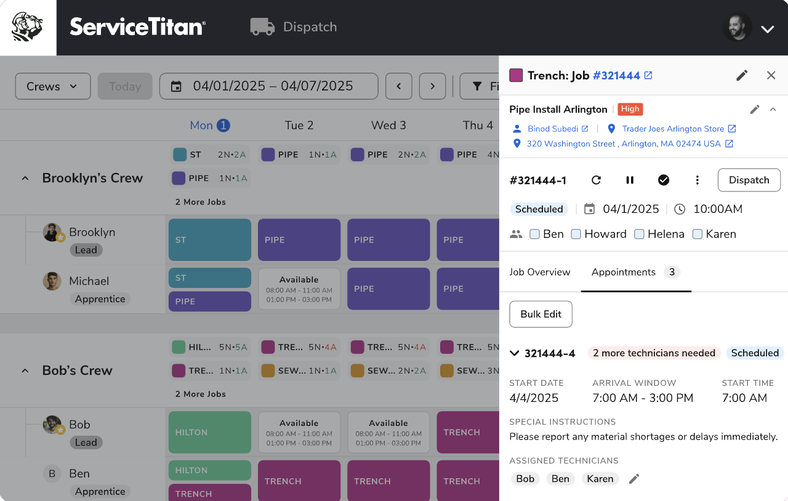The image size is (788, 501).
Task: Check the Helena technician checkbox
Action: point(639,234)
